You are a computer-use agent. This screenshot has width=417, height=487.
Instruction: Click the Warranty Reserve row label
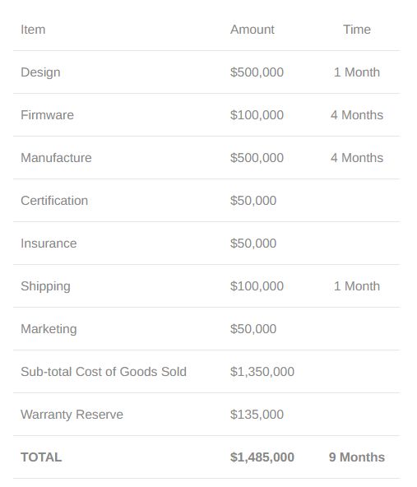tap(72, 415)
